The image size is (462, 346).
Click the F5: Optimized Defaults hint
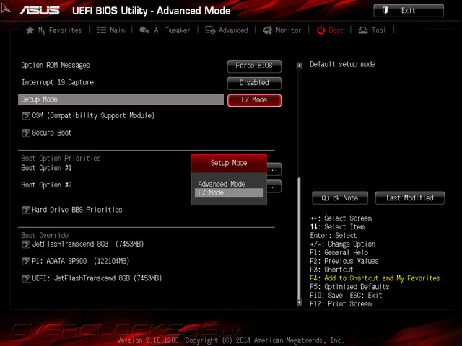click(x=349, y=287)
